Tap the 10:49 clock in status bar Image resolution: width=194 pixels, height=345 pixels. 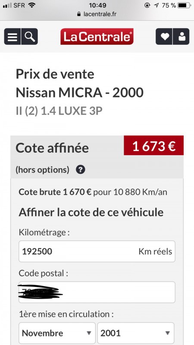97,5
